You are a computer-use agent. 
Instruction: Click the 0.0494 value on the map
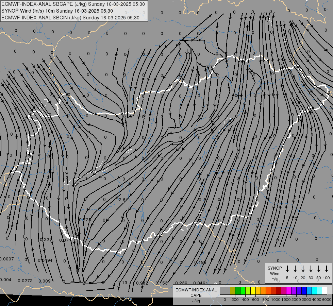coord(45,260)
